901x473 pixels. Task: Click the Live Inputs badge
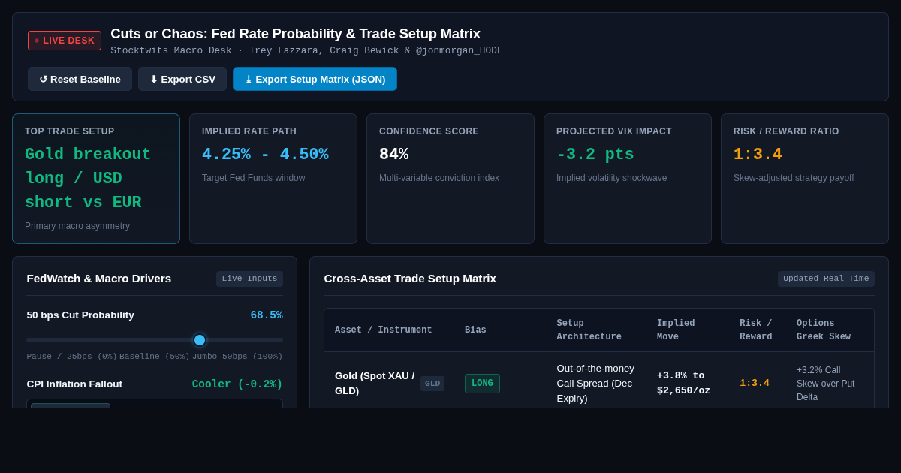(x=249, y=279)
